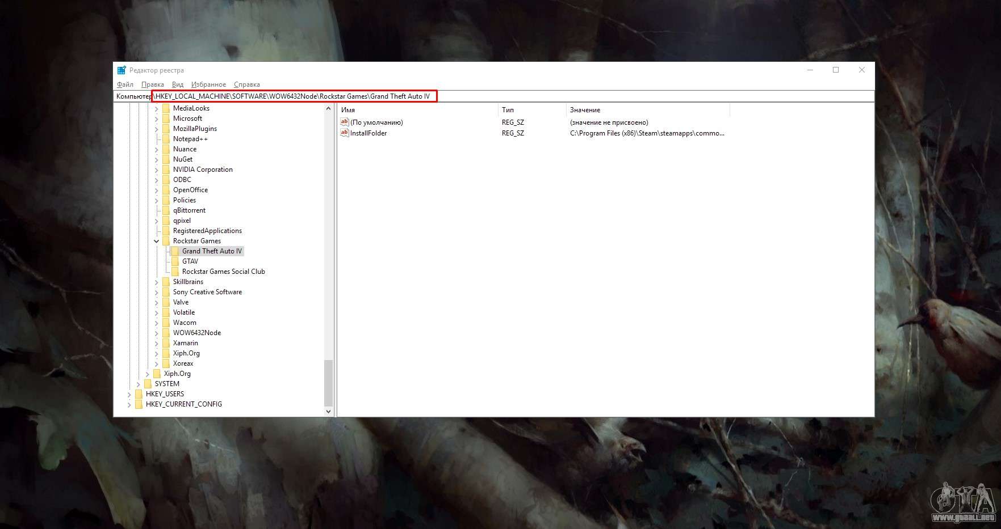
Task: Click the Skillbrains folder icon
Action: coord(166,282)
